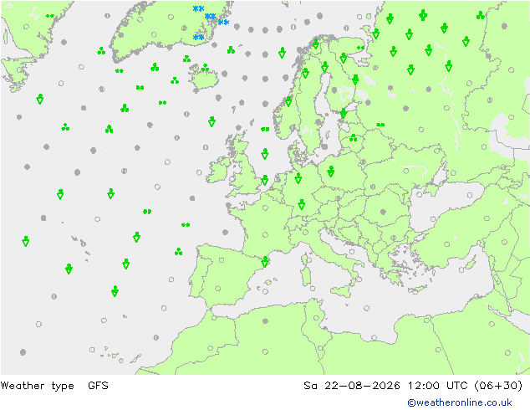Click the open circle over Morocco
Viewport: 530px width, 410px height.
[210, 348]
